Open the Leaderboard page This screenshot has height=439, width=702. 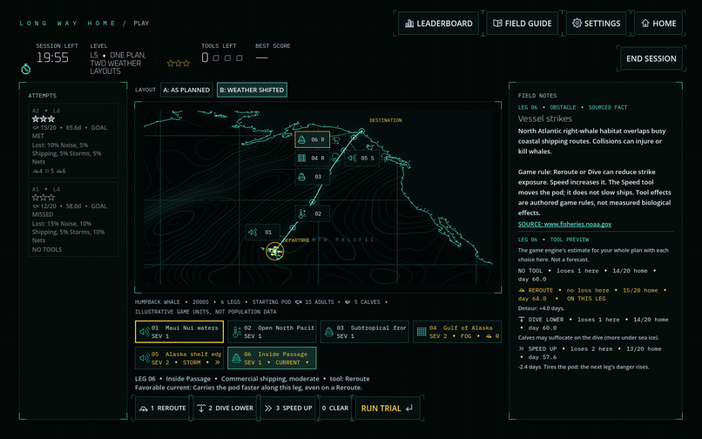point(438,24)
